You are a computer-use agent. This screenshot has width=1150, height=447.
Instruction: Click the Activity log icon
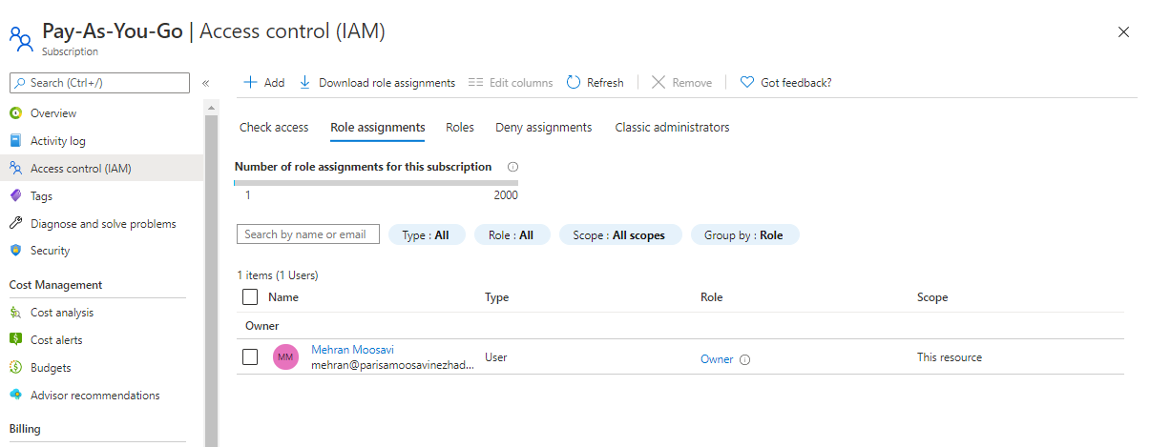(15, 141)
